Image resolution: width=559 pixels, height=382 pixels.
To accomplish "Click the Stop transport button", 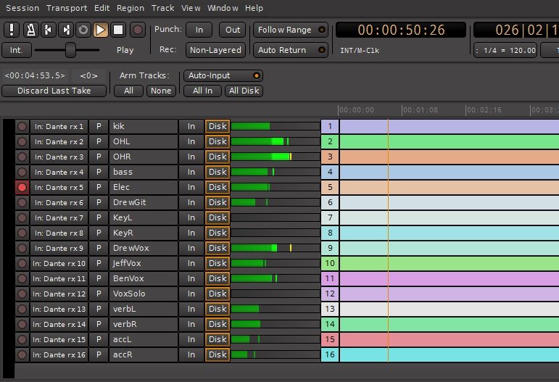I will coord(118,30).
